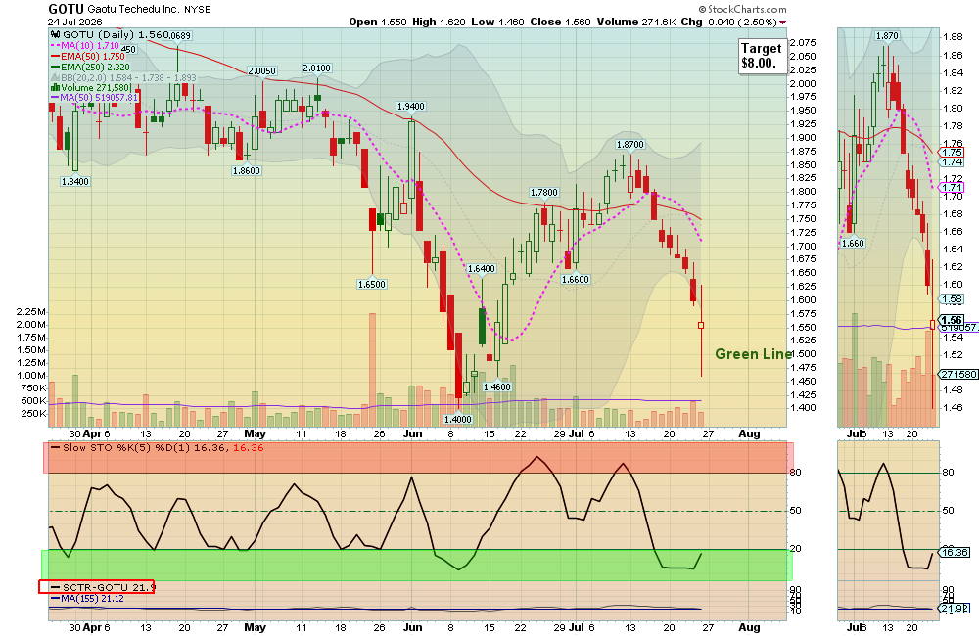The image size is (979, 636).
Task: Click the Green Line annotation text
Action: [753, 354]
